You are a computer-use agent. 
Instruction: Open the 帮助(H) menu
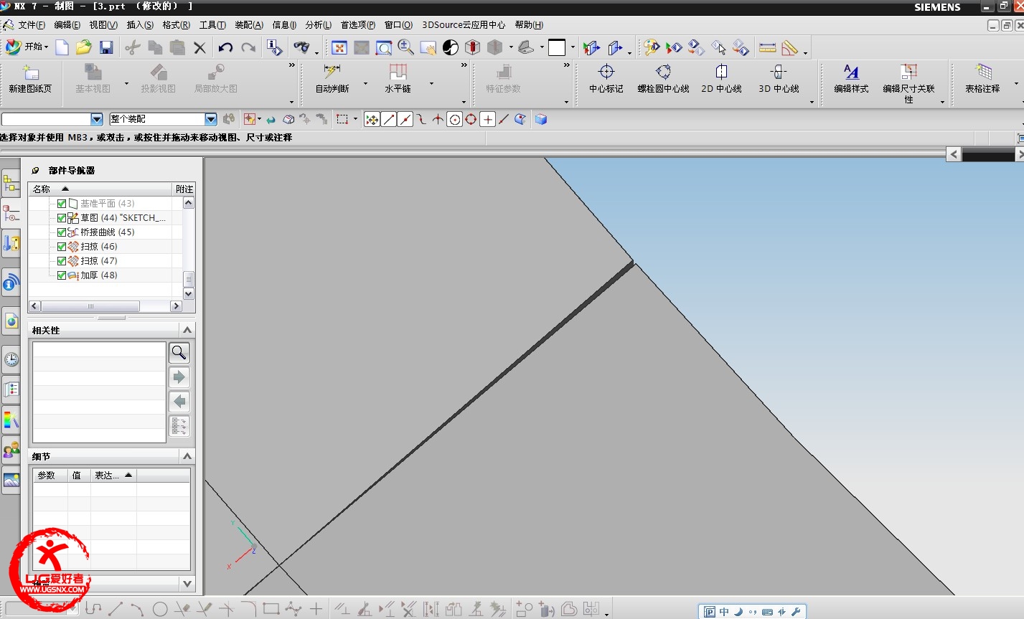pos(529,25)
